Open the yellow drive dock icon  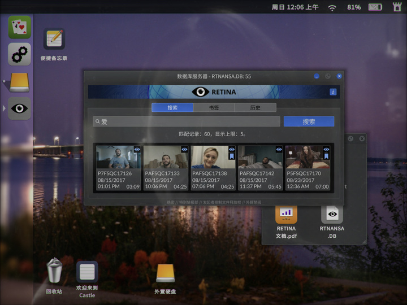pos(19,82)
